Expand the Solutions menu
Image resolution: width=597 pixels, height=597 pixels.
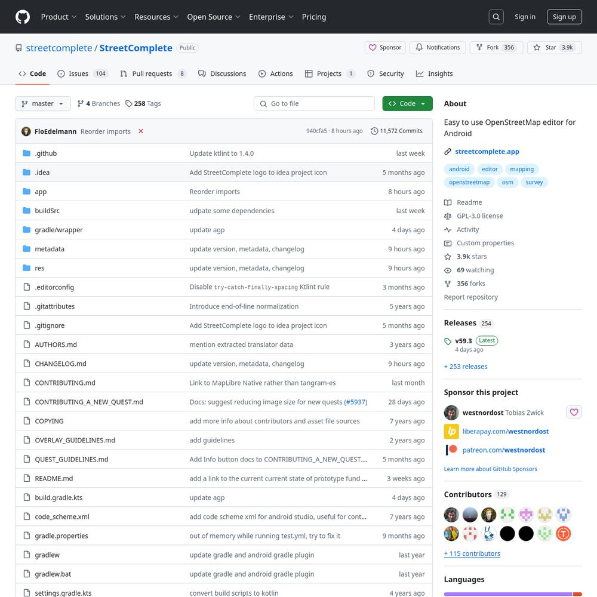[x=105, y=17]
